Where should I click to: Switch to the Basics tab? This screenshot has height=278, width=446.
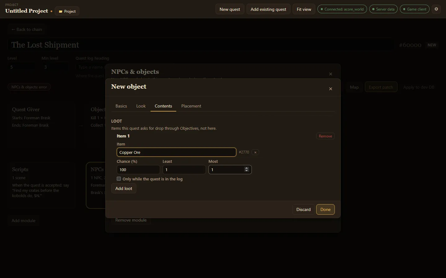click(x=121, y=106)
